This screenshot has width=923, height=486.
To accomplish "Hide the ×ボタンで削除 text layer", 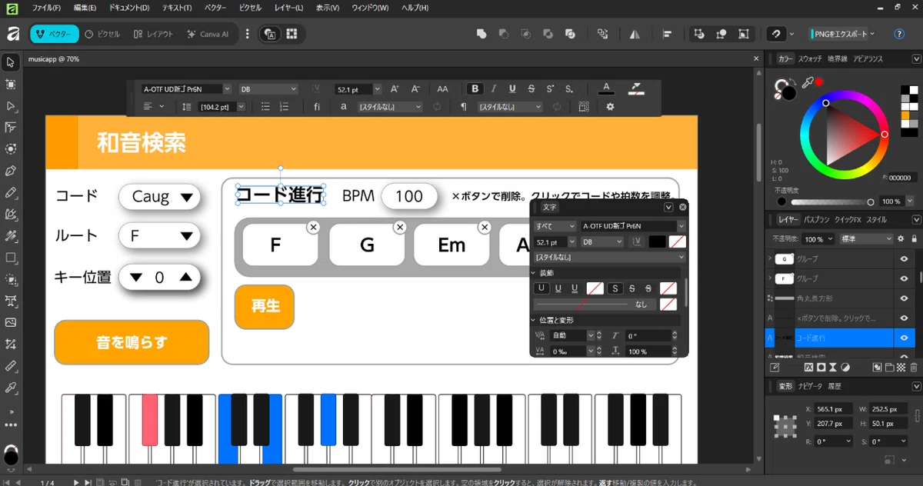I will (x=905, y=318).
